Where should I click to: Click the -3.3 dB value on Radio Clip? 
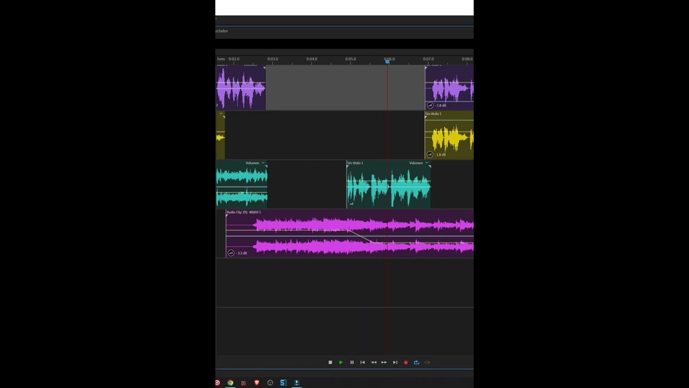[x=241, y=253]
